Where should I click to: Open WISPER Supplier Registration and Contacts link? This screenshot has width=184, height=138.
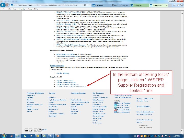coord(72,86)
